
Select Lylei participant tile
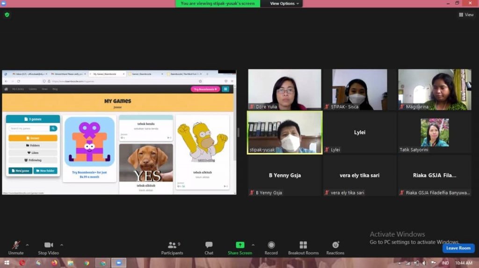coord(360,132)
